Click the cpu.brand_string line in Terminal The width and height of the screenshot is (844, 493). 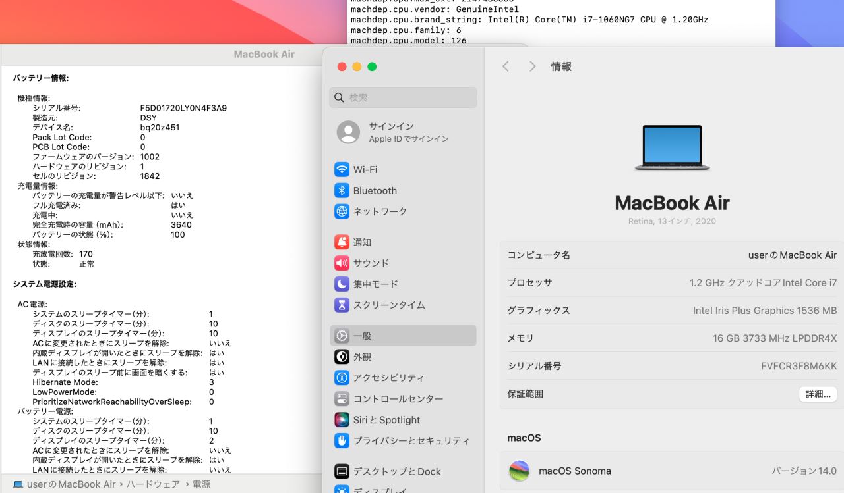pyautogui.click(x=529, y=20)
